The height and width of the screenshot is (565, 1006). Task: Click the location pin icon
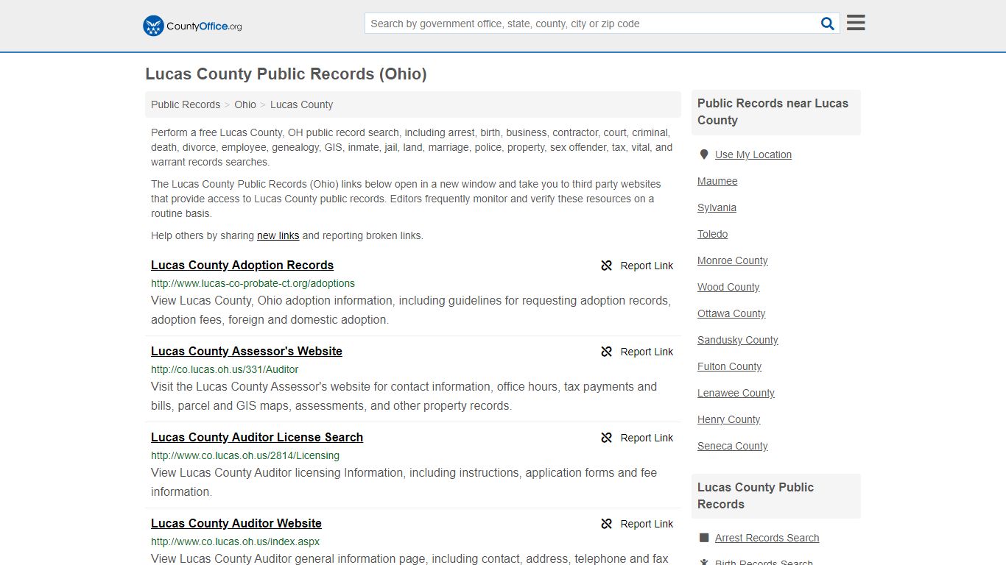pos(704,154)
